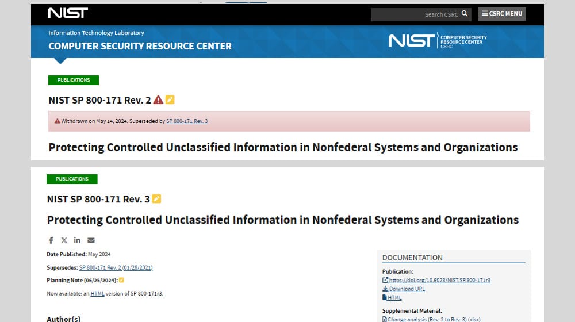The image size is (575, 322).
Task: Share page via email icon
Action: point(91,240)
